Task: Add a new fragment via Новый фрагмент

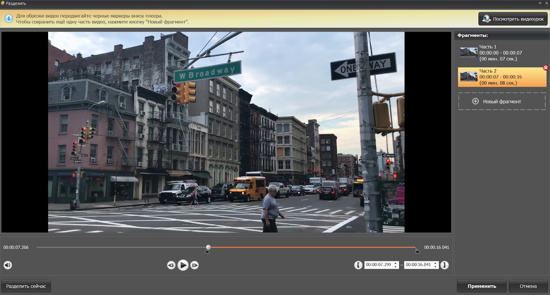Action: (502, 101)
